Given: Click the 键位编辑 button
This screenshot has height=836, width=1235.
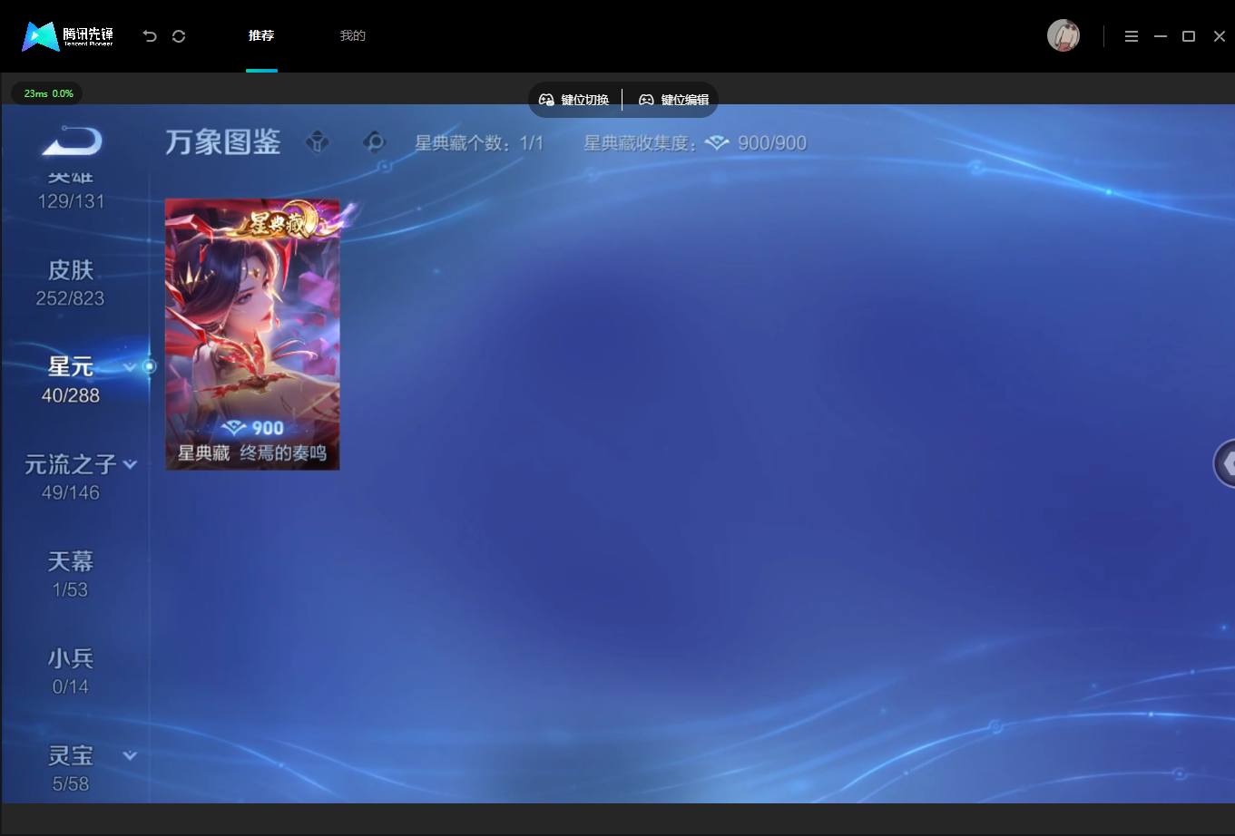Looking at the screenshot, I should point(673,100).
